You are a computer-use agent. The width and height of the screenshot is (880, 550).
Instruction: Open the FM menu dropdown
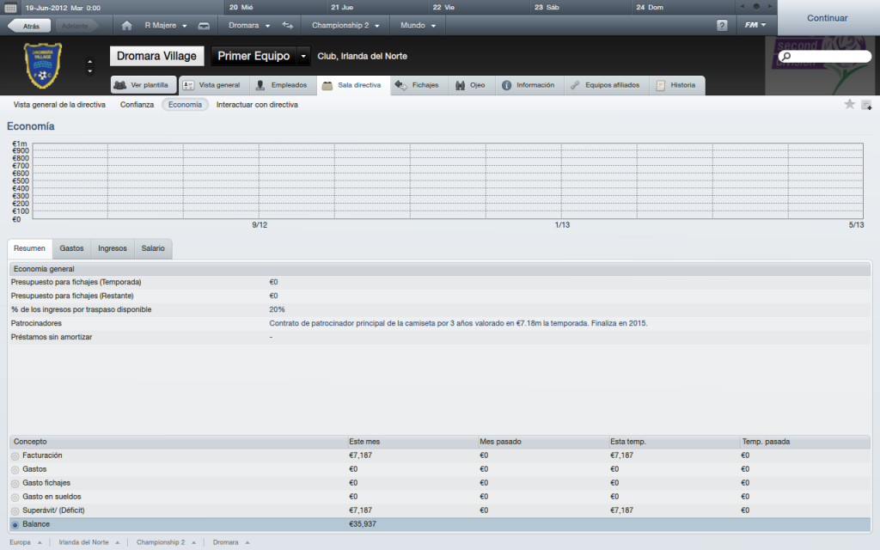(x=756, y=26)
